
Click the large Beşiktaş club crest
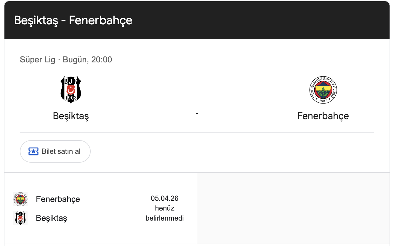click(71, 90)
